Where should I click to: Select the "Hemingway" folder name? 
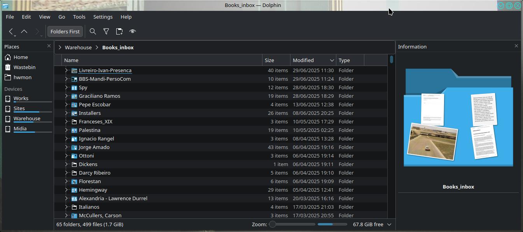(93, 190)
